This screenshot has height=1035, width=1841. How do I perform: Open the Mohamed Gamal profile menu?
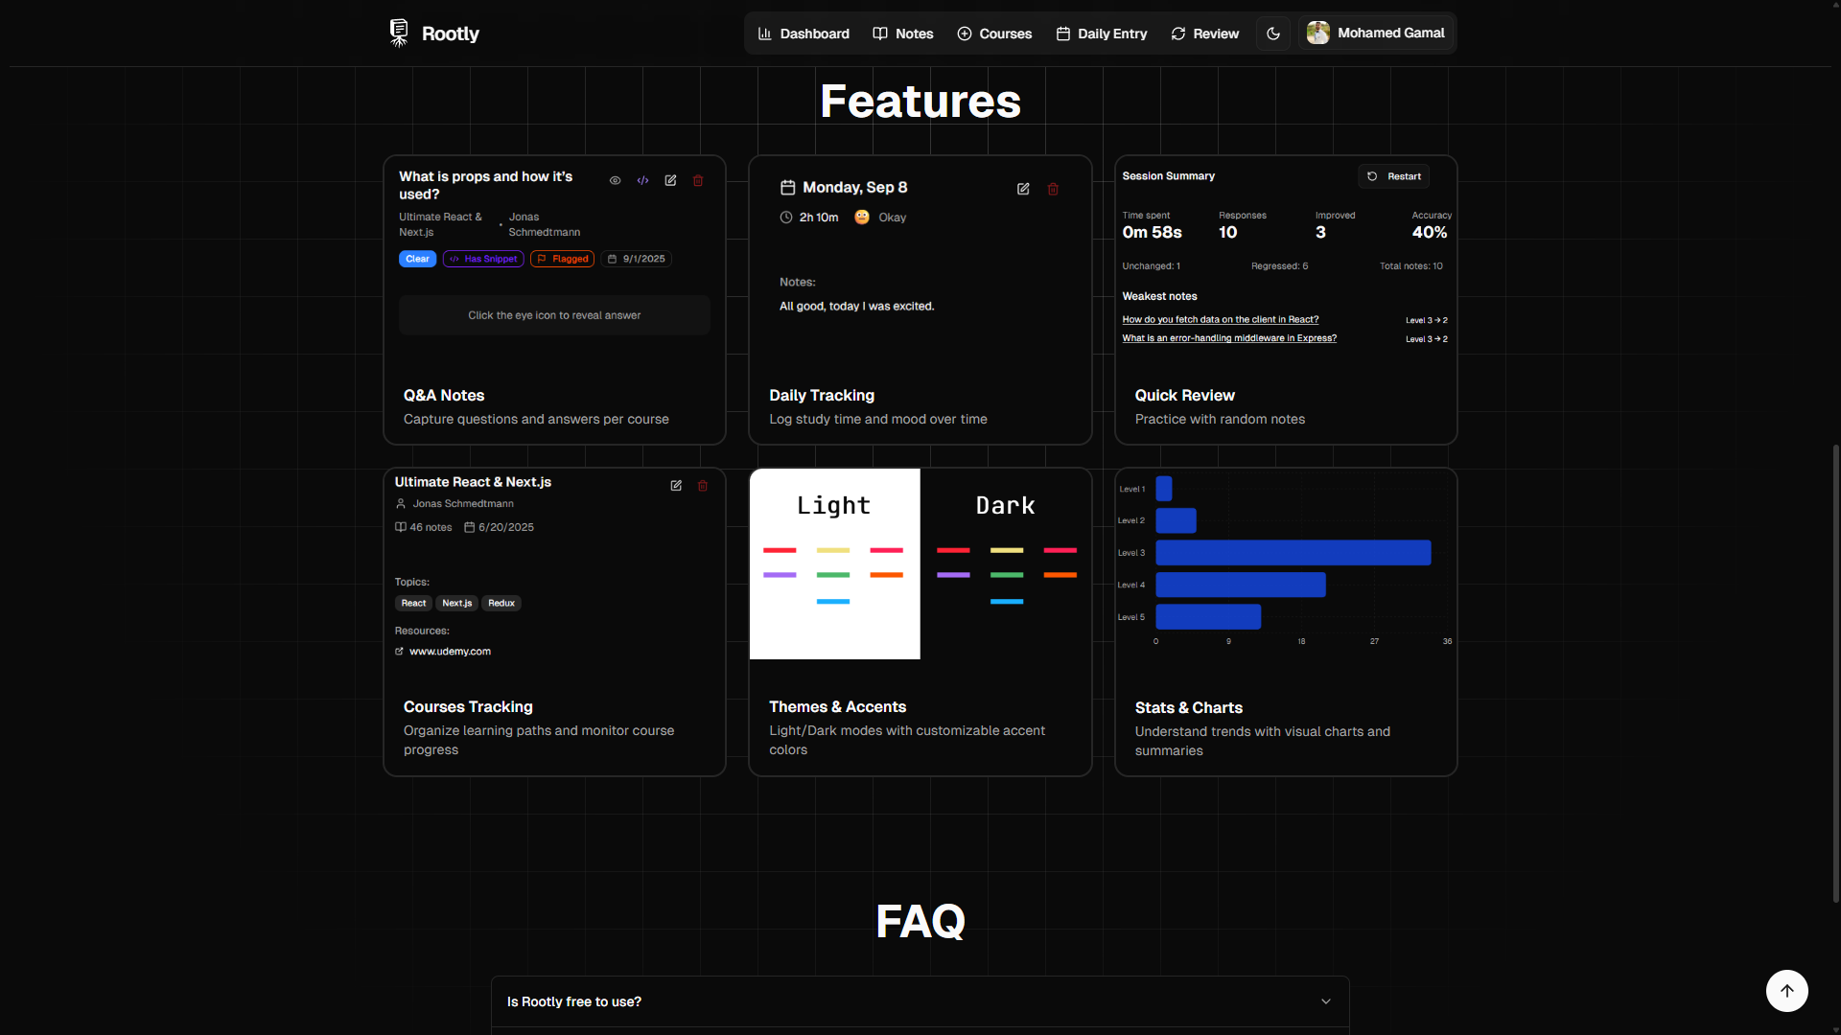[1376, 34]
